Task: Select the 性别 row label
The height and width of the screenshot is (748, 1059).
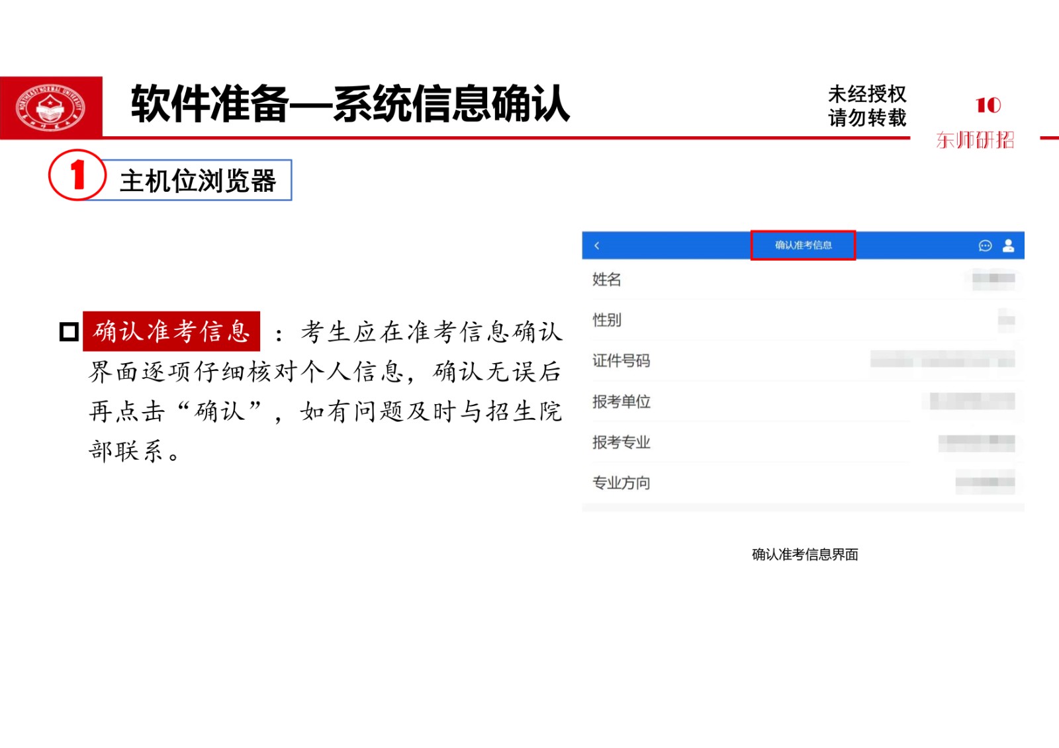Action: [x=606, y=320]
